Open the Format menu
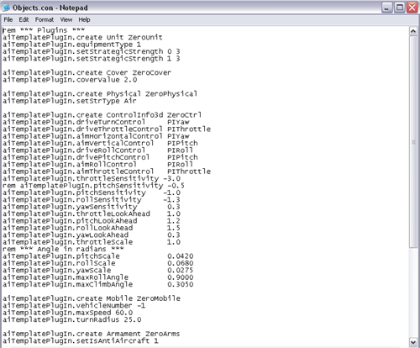Image resolution: width=420 pixels, height=348 pixels. (45, 19)
